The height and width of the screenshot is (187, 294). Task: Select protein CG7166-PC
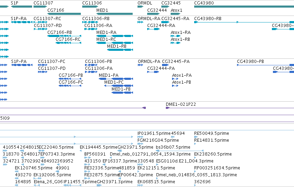click(71, 82)
